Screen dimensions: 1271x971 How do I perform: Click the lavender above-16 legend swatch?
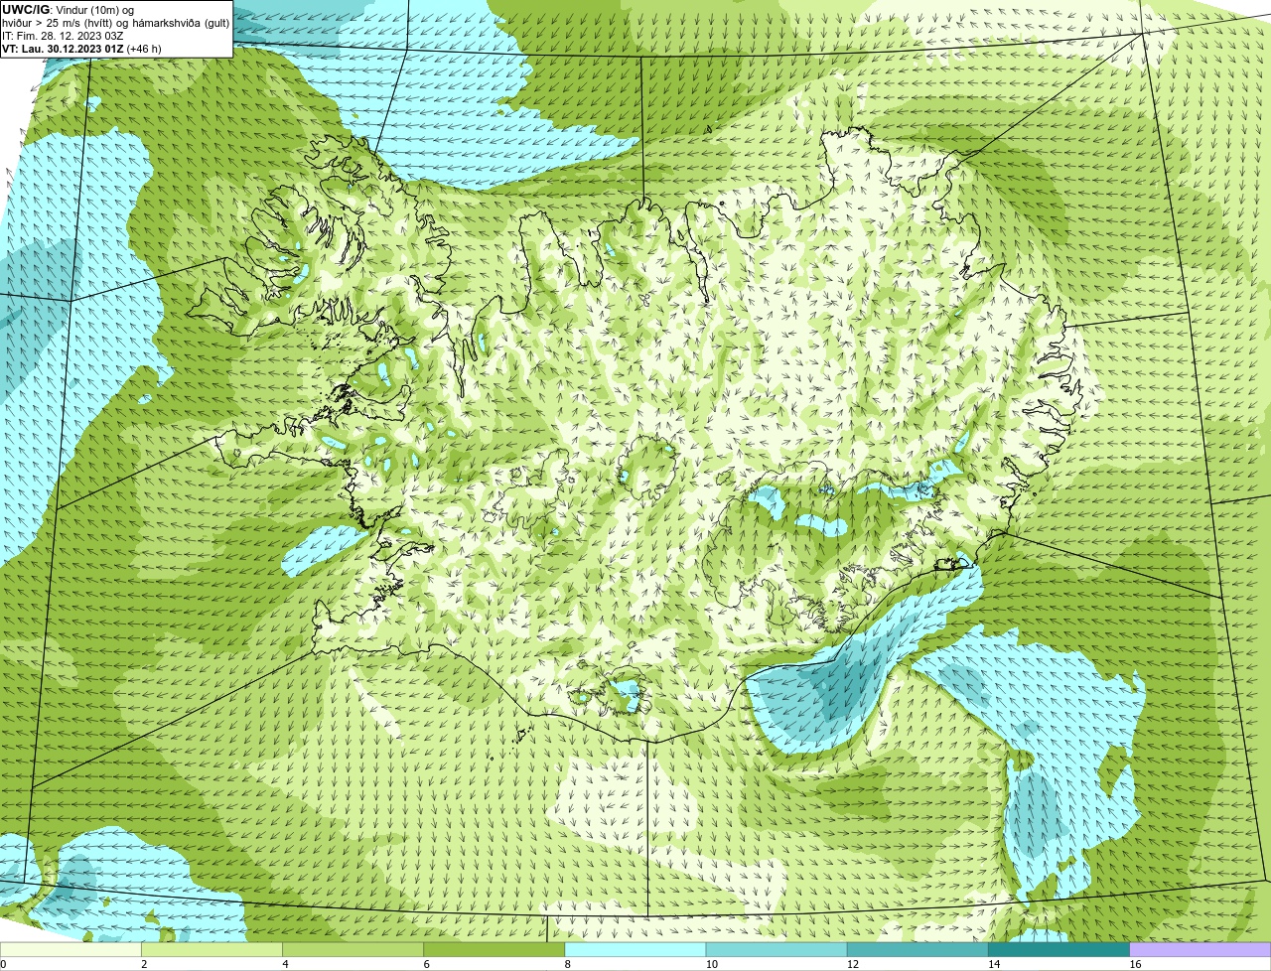click(x=1200, y=950)
